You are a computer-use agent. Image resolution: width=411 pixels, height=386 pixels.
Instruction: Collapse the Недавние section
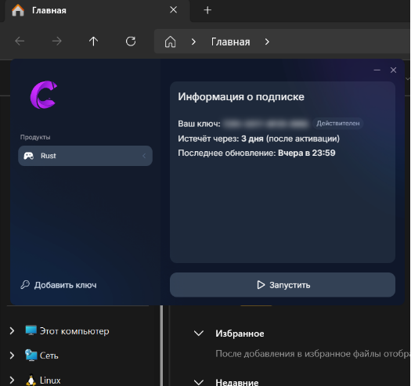(x=199, y=382)
